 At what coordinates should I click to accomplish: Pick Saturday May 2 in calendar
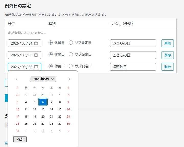68,95
